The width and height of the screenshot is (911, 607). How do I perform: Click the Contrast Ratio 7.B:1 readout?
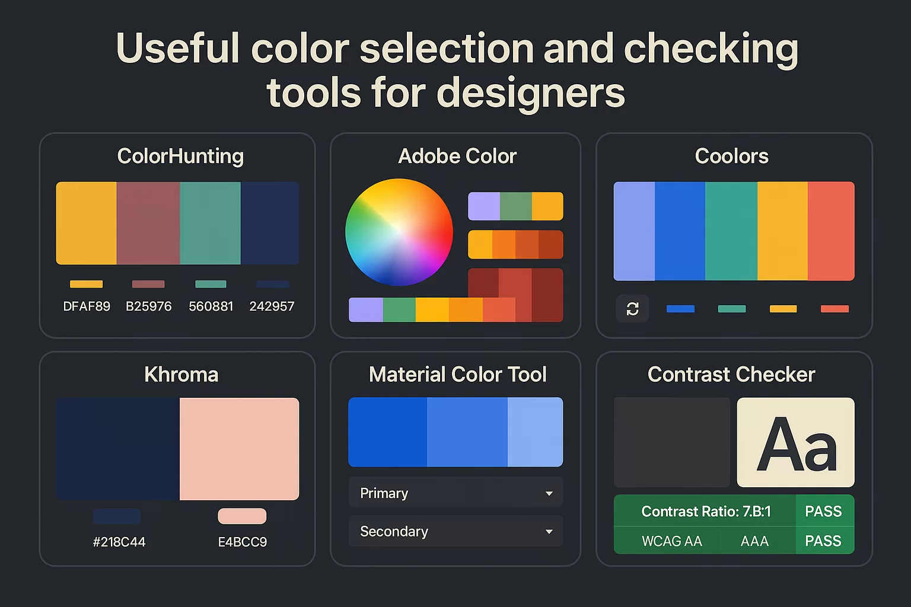click(x=706, y=512)
